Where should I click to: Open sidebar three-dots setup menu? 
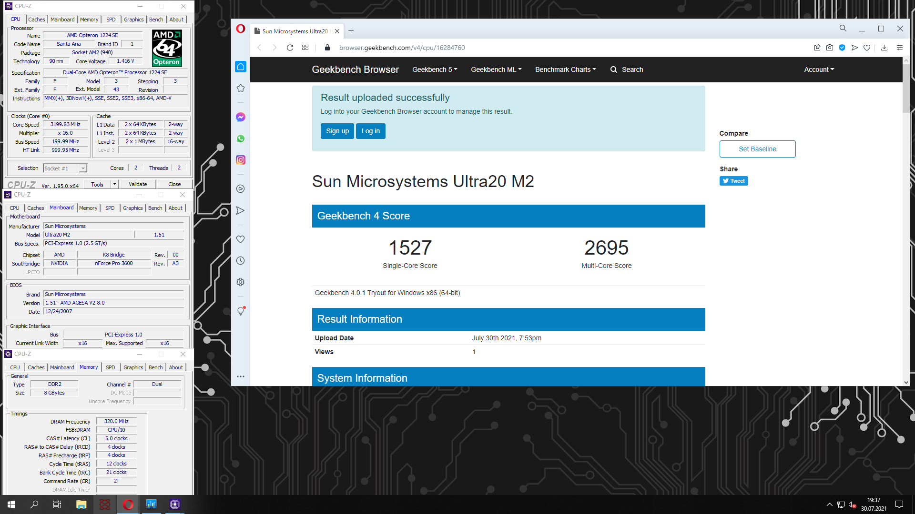(241, 376)
